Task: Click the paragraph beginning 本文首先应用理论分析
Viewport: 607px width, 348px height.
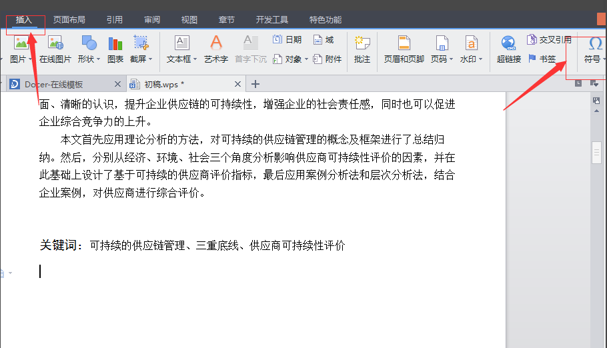Action: (x=247, y=166)
